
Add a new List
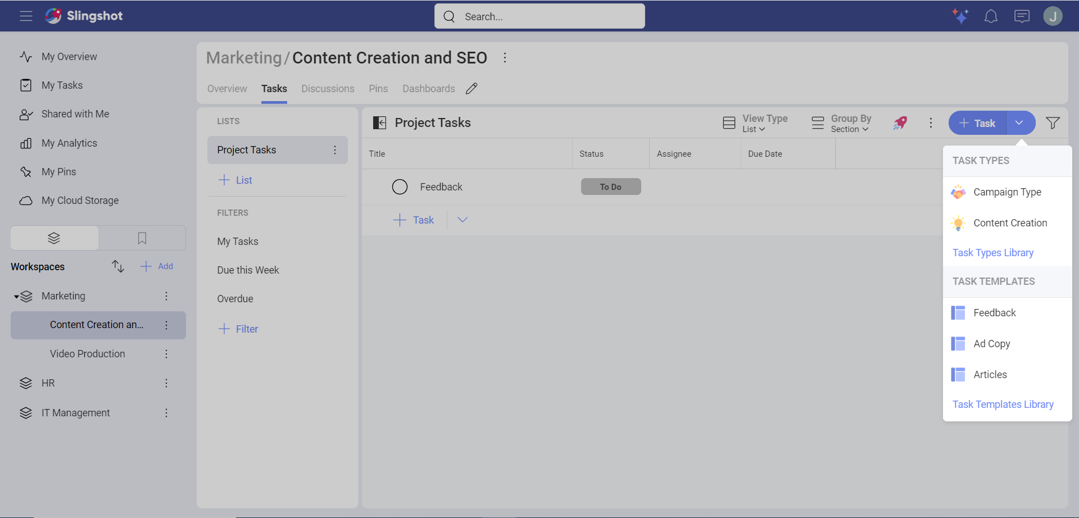coord(235,180)
